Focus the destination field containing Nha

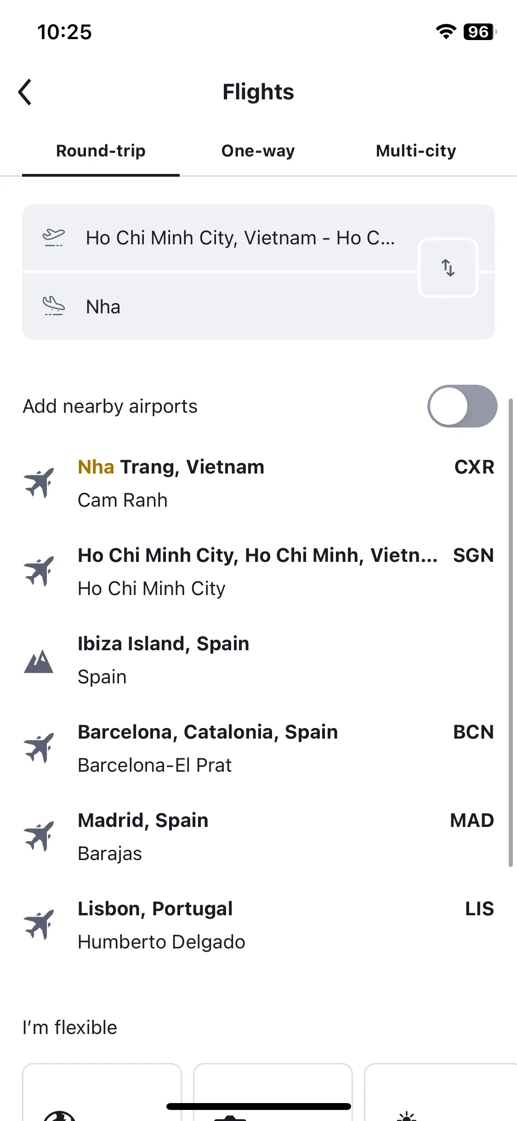tap(221, 306)
